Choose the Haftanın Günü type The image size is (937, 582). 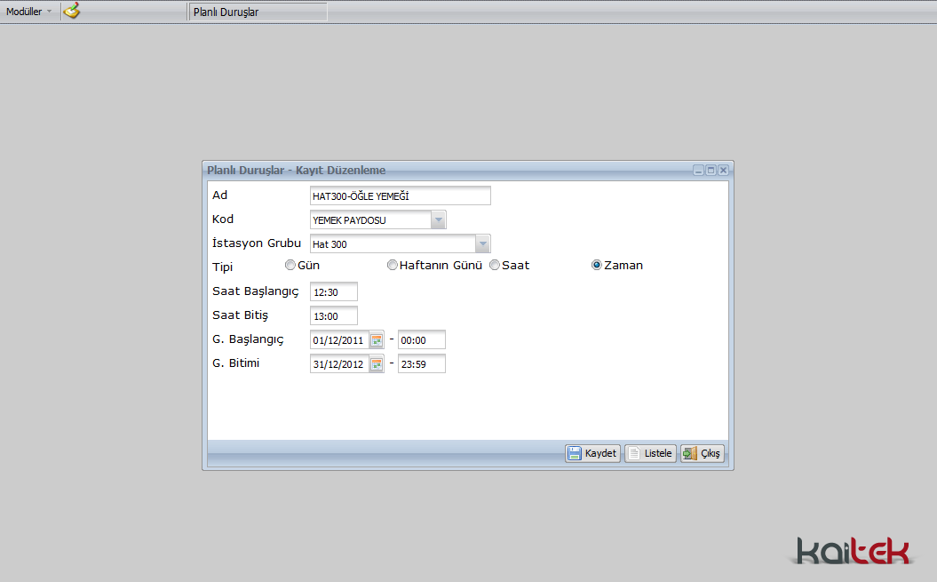393,265
